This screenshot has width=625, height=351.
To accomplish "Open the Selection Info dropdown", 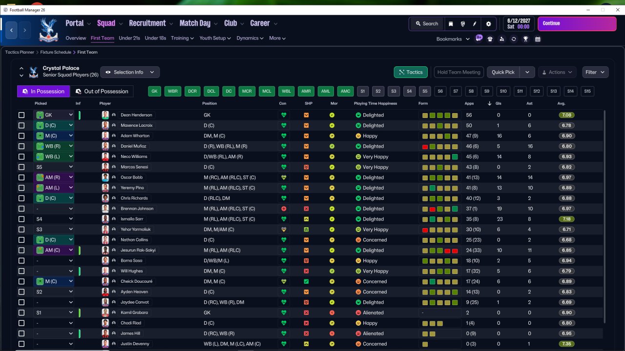I will coord(130,72).
